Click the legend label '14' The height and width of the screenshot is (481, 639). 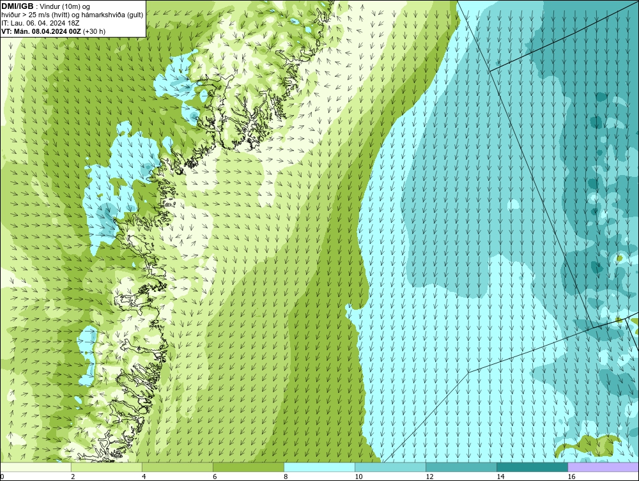[500, 477]
